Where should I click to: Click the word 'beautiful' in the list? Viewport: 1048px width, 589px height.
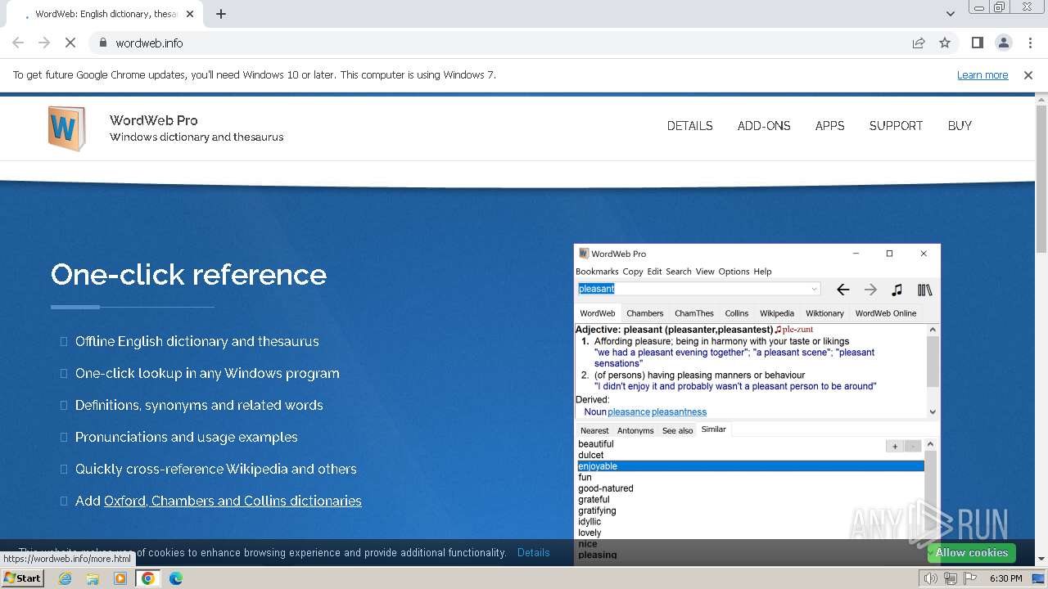[595, 444]
